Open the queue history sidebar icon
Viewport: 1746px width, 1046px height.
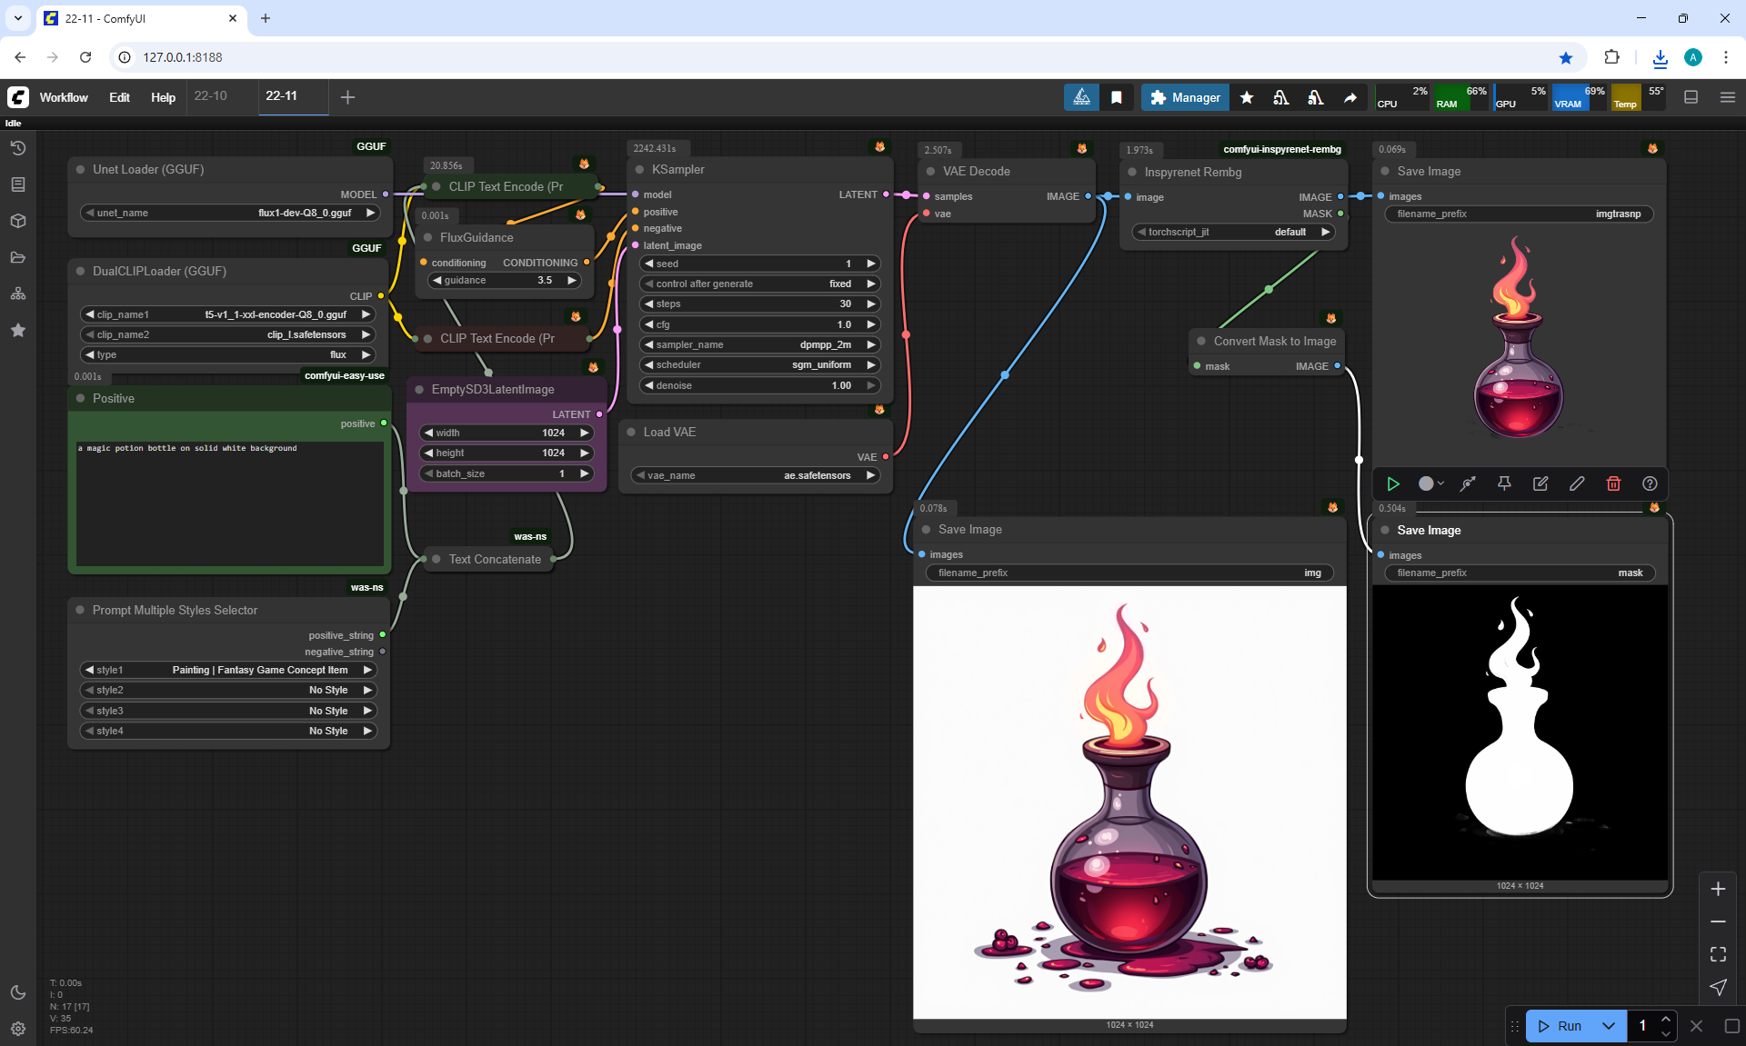18,148
